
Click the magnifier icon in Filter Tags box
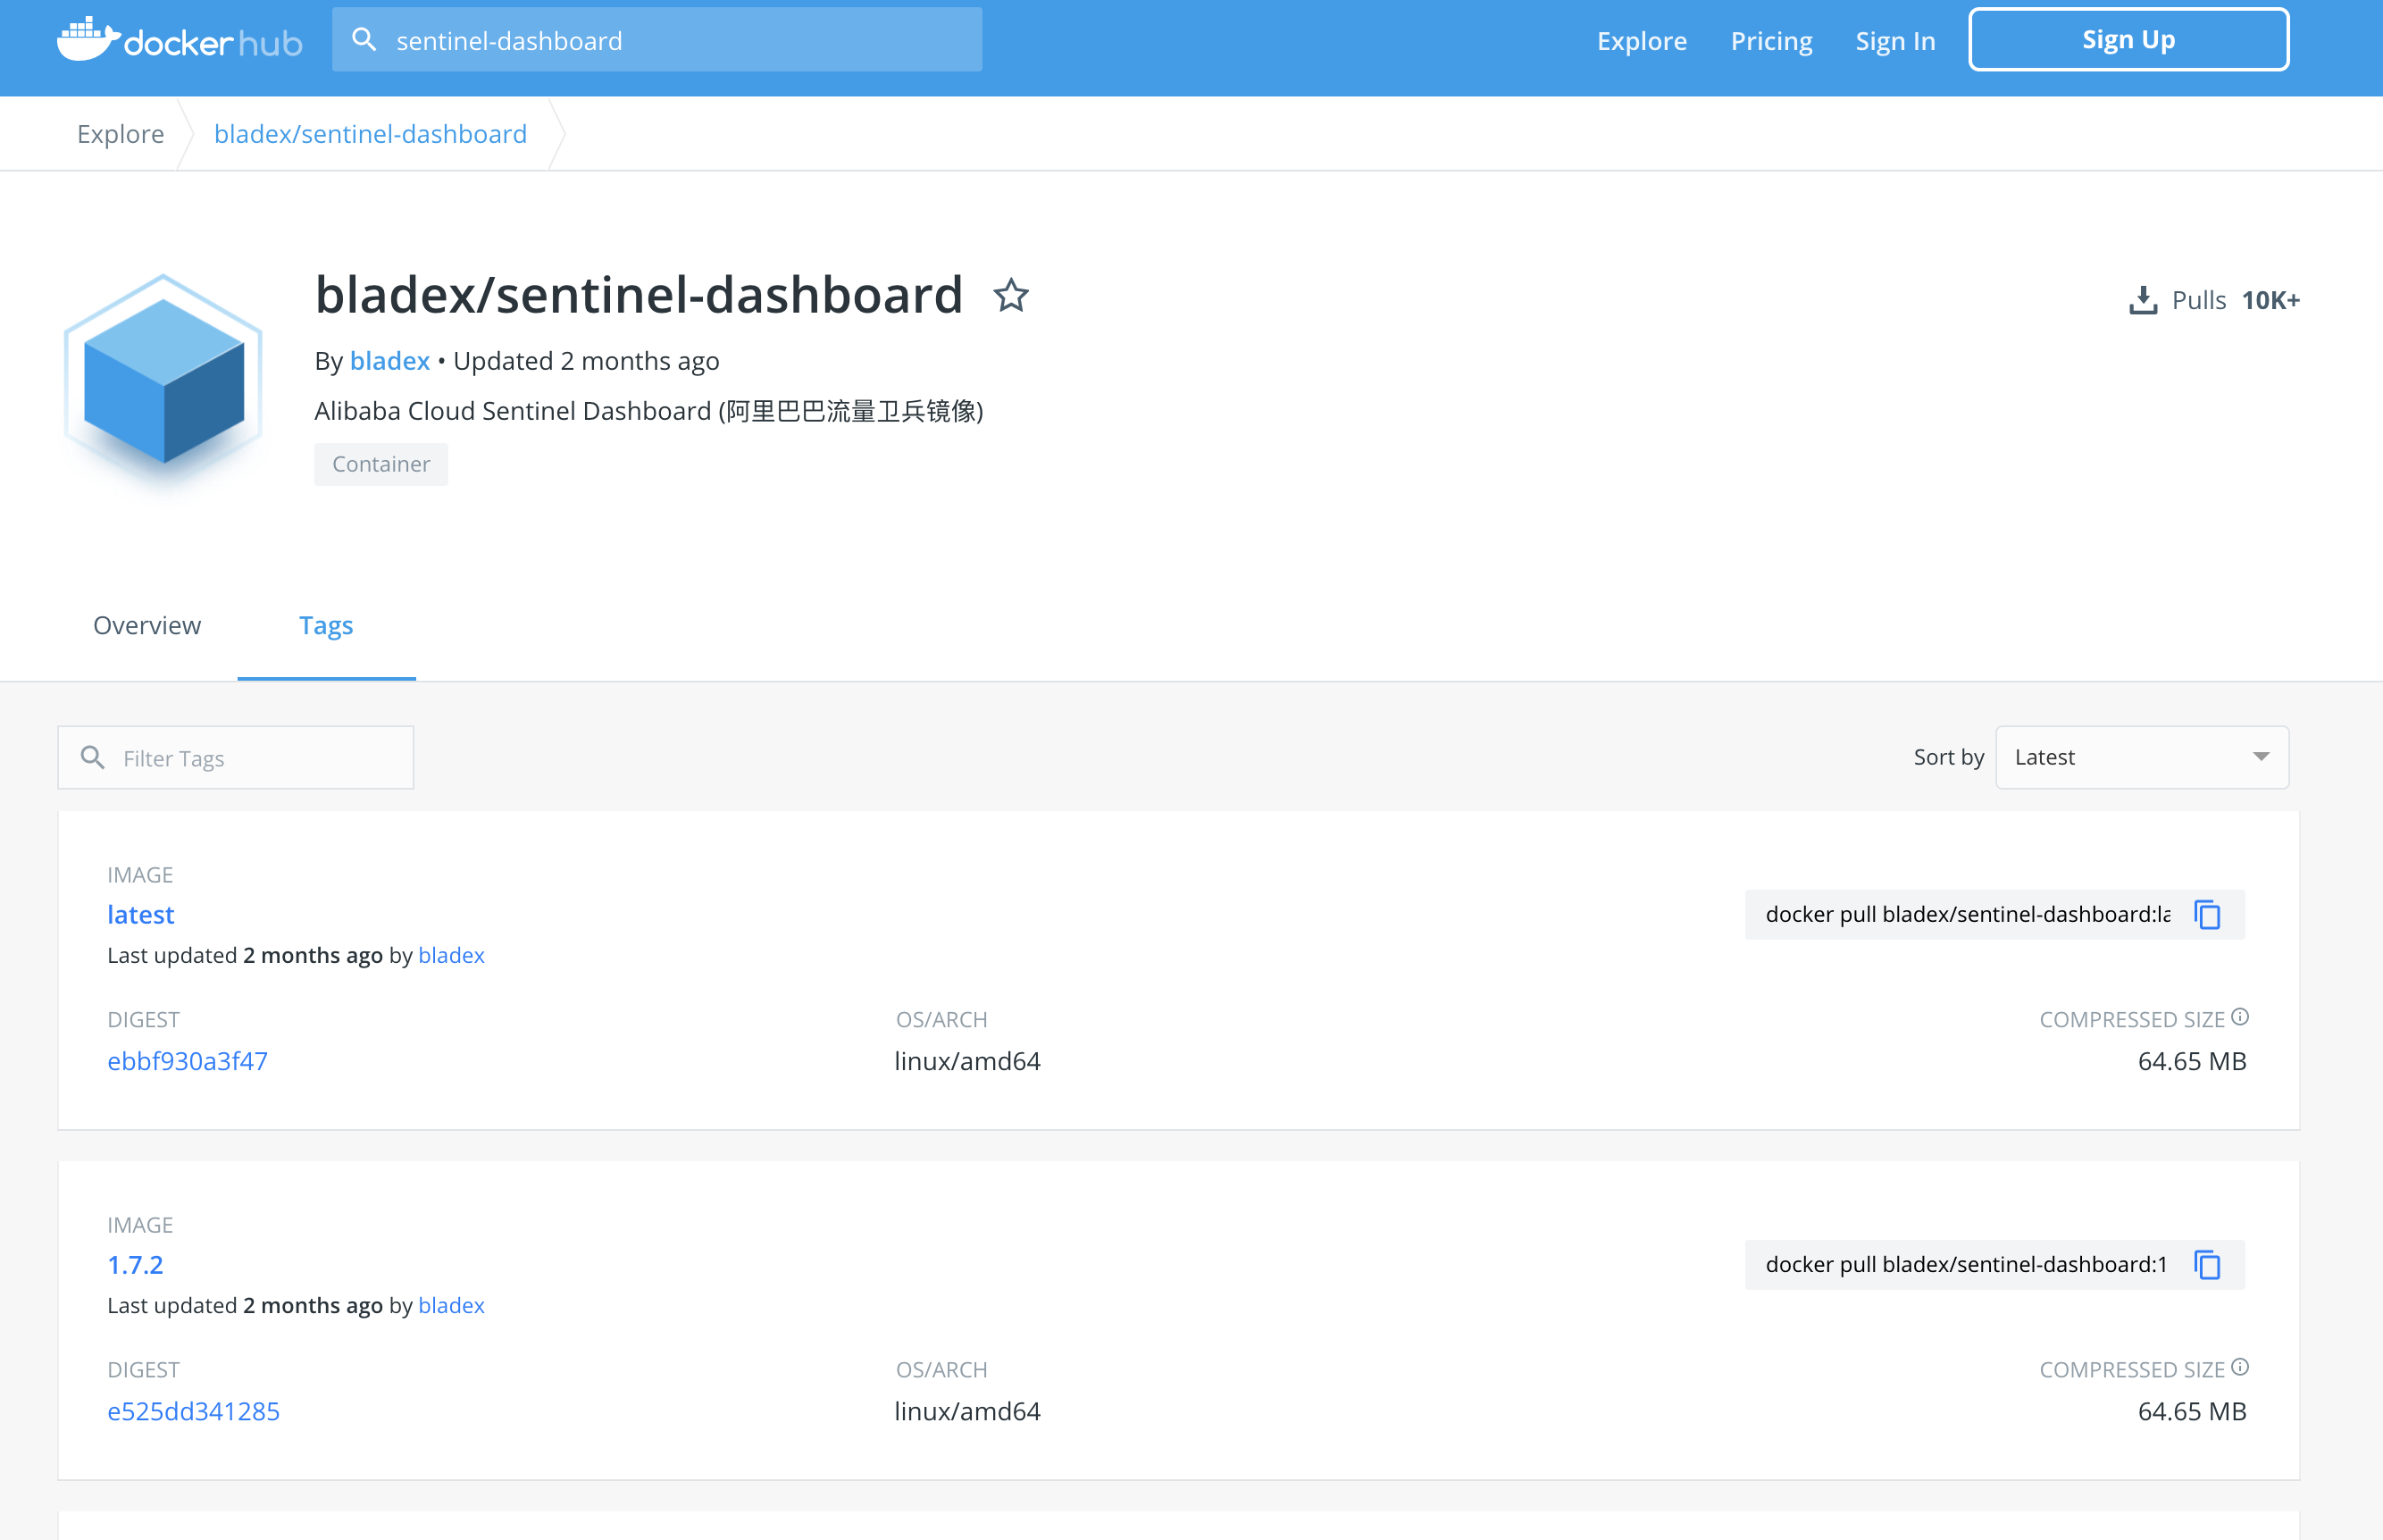pos(92,757)
